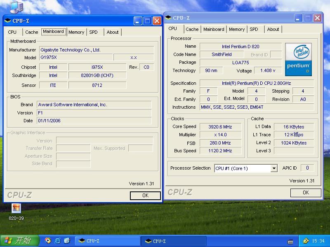Select the second CPU-Z taskbar button

(x=173, y=241)
